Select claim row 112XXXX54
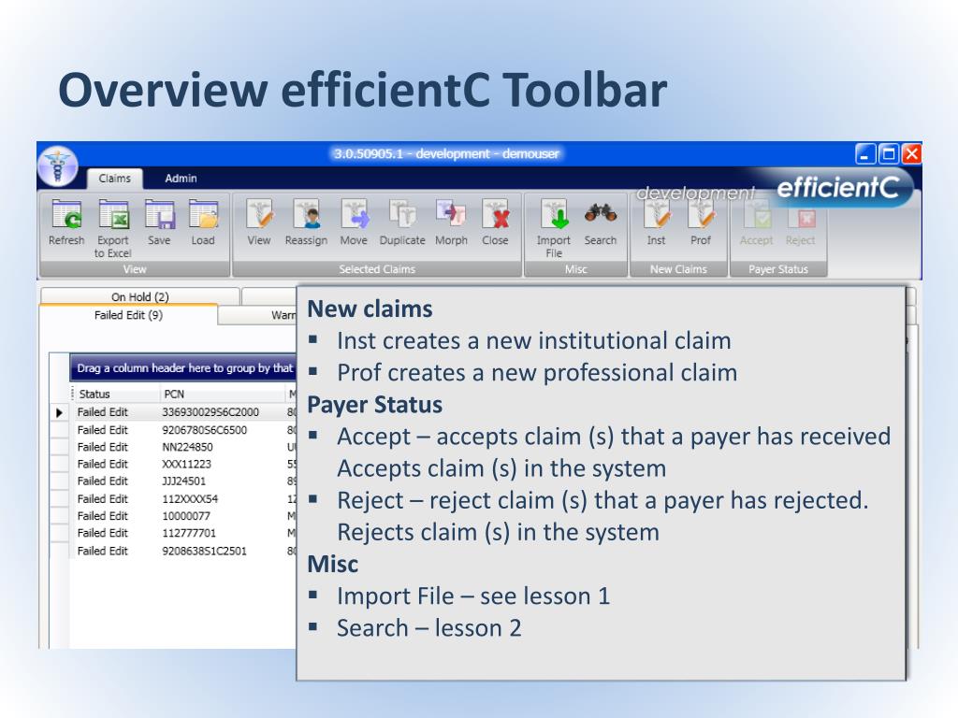Screen dimensions: 958x718 [x=183, y=499]
